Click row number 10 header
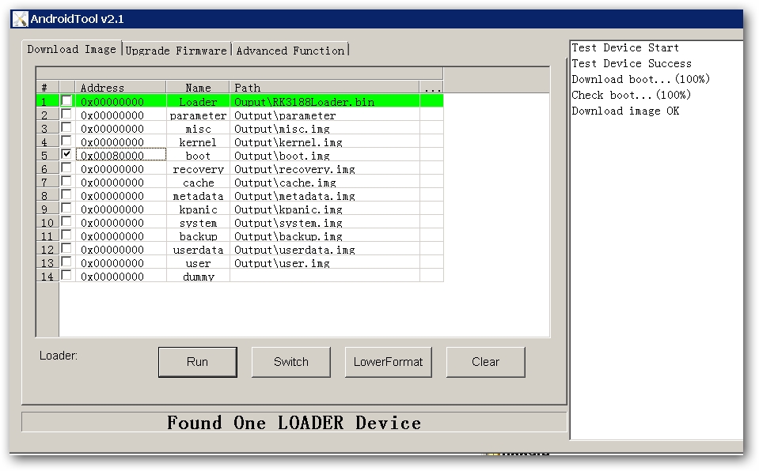This screenshot has height=471, width=759. point(47,222)
